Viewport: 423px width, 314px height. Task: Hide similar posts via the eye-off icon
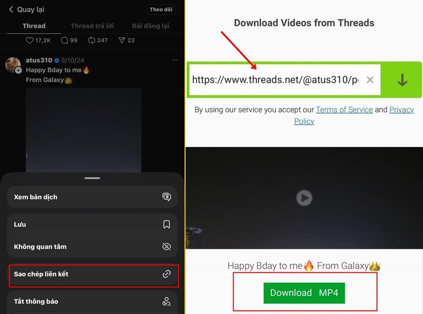coord(166,246)
